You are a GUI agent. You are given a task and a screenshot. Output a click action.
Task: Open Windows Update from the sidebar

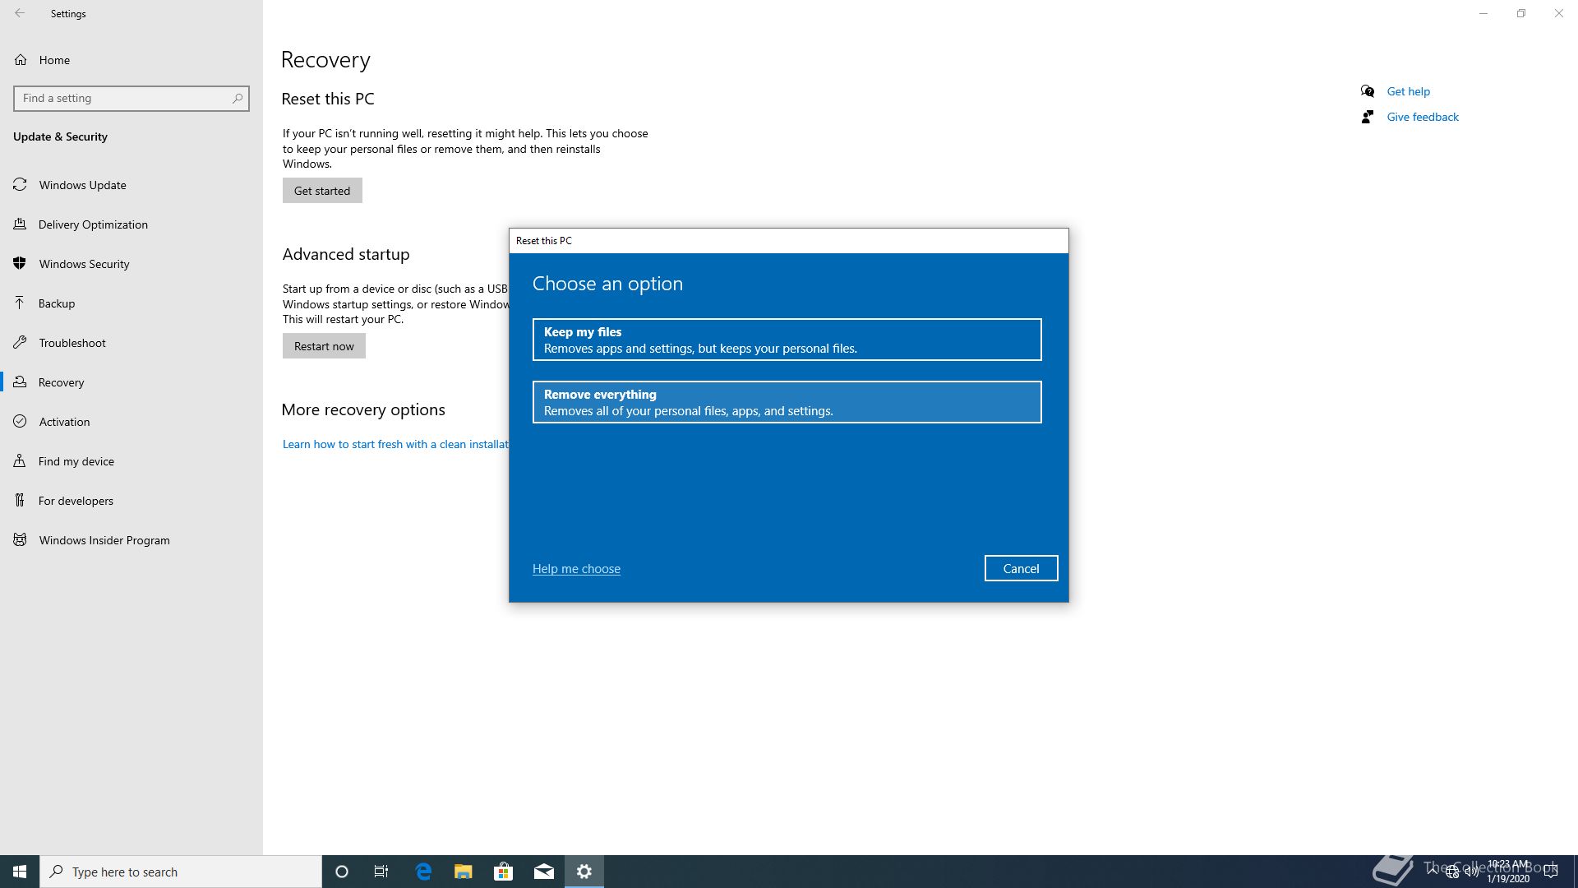pos(82,185)
